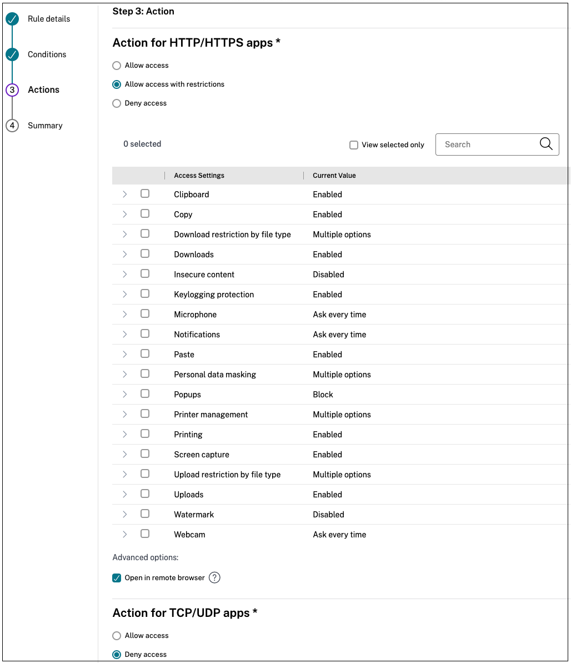Click the remote browser help icon
The height and width of the screenshot is (663, 571).
tap(214, 578)
